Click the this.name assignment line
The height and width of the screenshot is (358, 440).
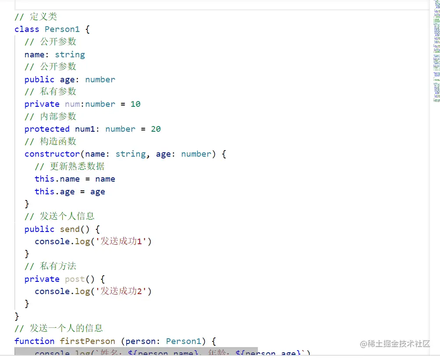[x=74, y=179]
